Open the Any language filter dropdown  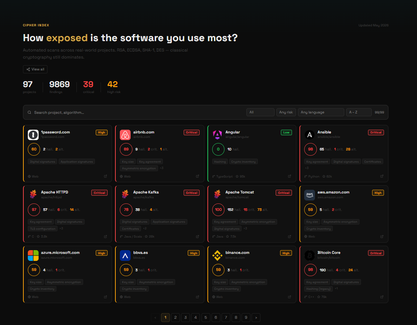pos(321,112)
